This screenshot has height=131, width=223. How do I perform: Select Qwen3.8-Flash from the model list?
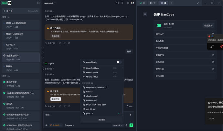point(102,68)
